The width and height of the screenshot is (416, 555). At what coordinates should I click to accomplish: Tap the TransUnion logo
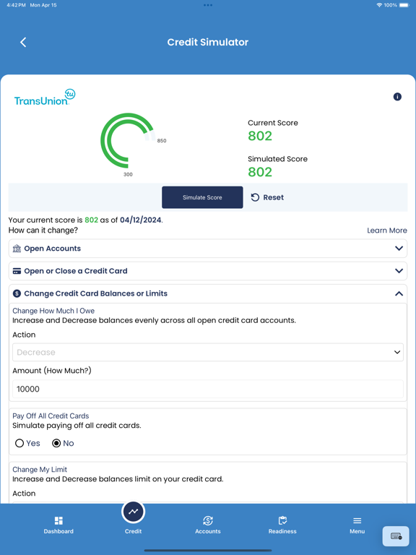point(45,98)
